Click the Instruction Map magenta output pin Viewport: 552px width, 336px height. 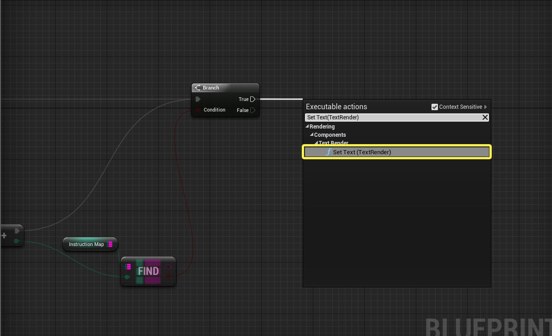tap(110, 244)
